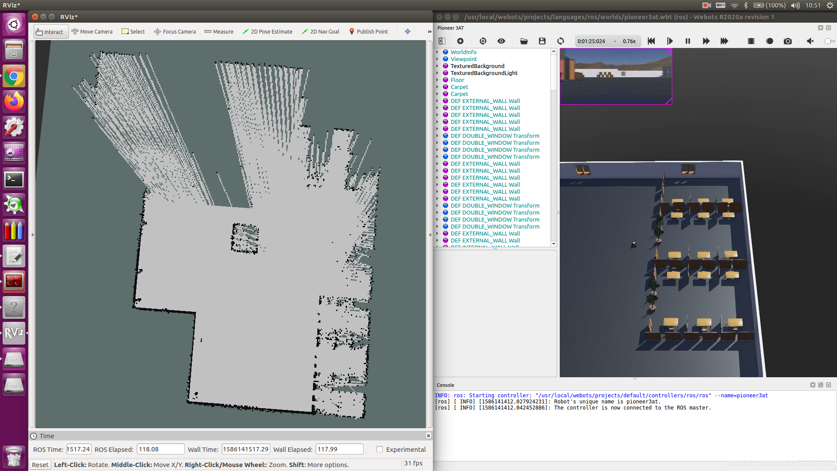837x471 pixels.
Task: Expand the Viewpoint node in scene tree
Action: (x=438, y=59)
